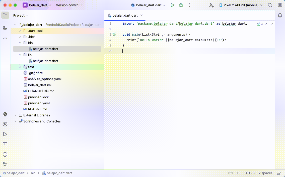Open the Project view mode dropdown
The width and height of the screenshot is (285, 177).
pyautogui.click(x=21, y=16)
